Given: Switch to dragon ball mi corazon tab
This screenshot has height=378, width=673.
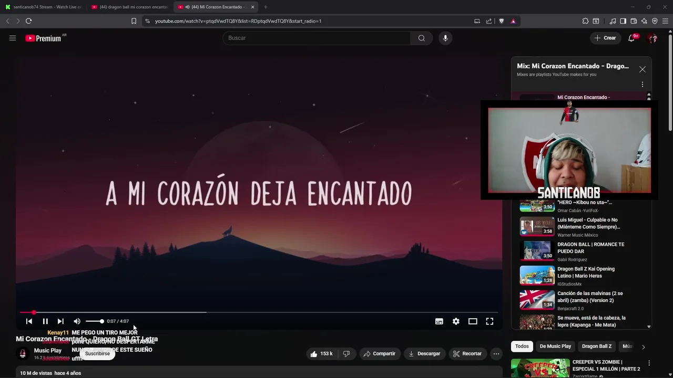Looking at the screenshot, I should 129,7.
